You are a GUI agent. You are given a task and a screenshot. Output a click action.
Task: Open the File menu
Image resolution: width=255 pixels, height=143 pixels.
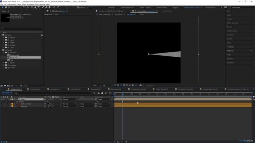tap(2, 4)
